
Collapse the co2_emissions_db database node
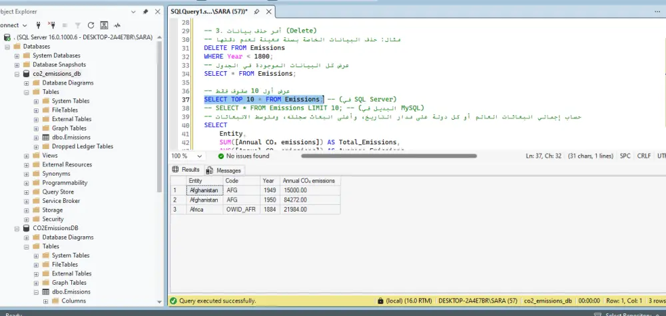click(x=17, y=74)
